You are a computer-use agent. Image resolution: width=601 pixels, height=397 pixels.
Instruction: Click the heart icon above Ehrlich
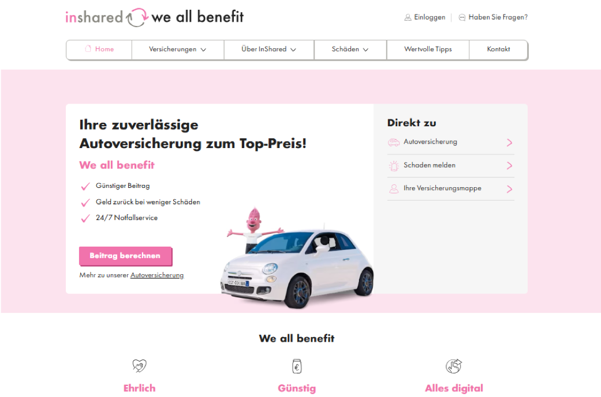coord(140,366)
